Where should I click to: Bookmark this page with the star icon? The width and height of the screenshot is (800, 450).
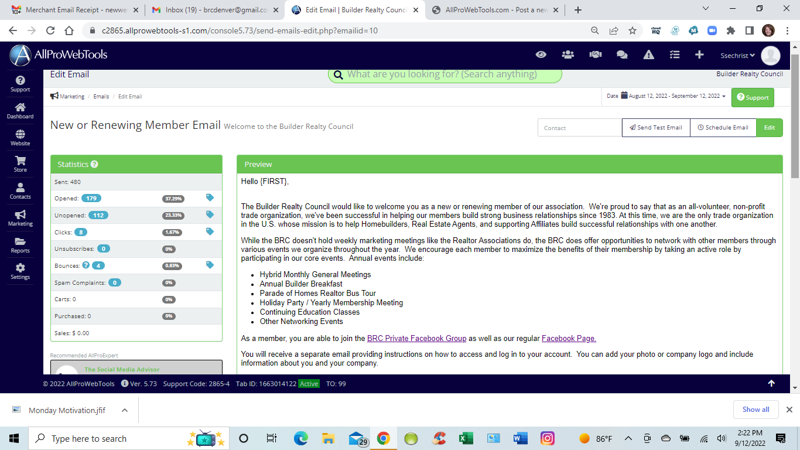632,30
